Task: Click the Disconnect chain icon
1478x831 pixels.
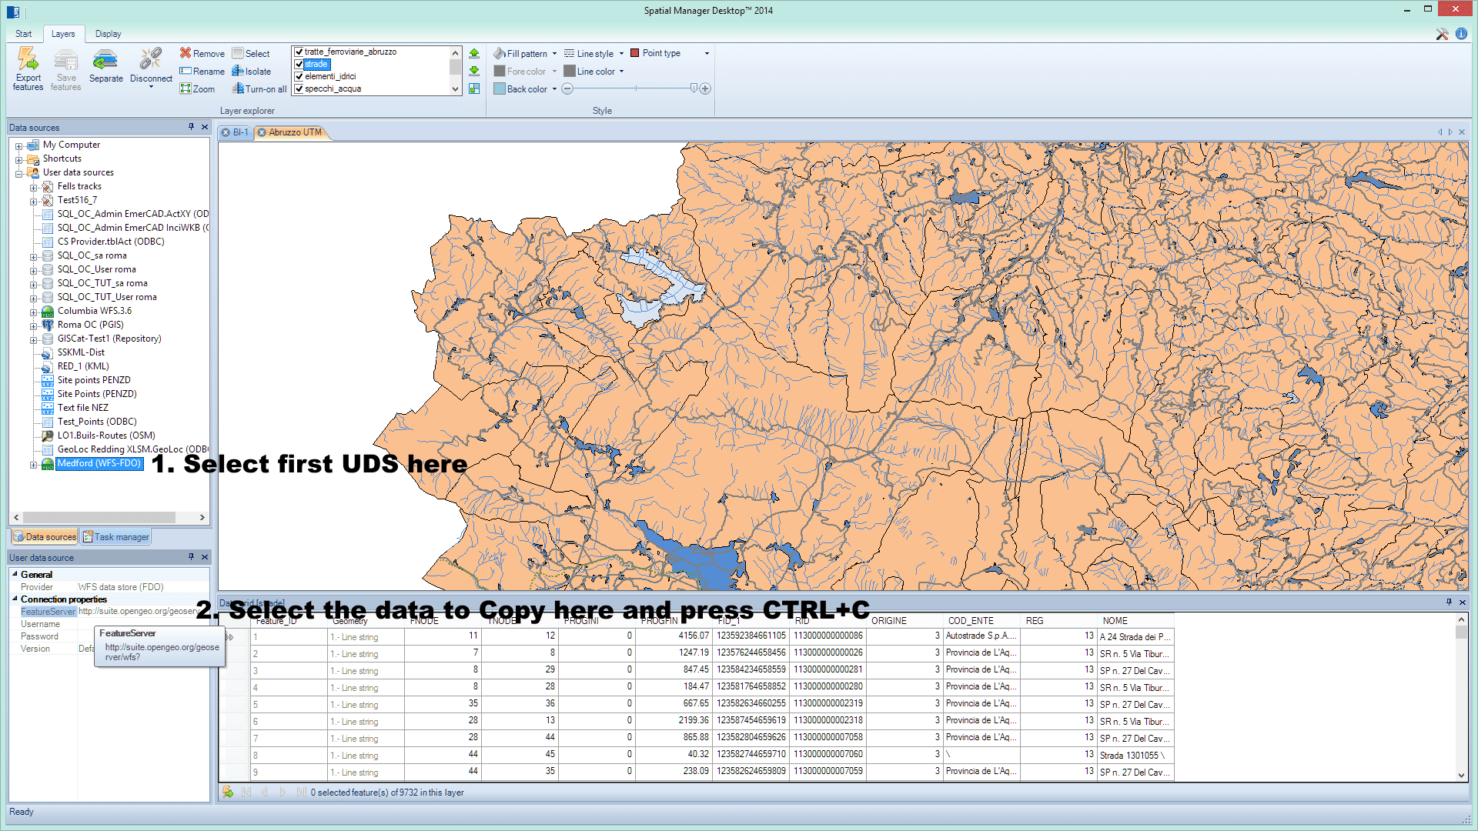Action: 151,60
